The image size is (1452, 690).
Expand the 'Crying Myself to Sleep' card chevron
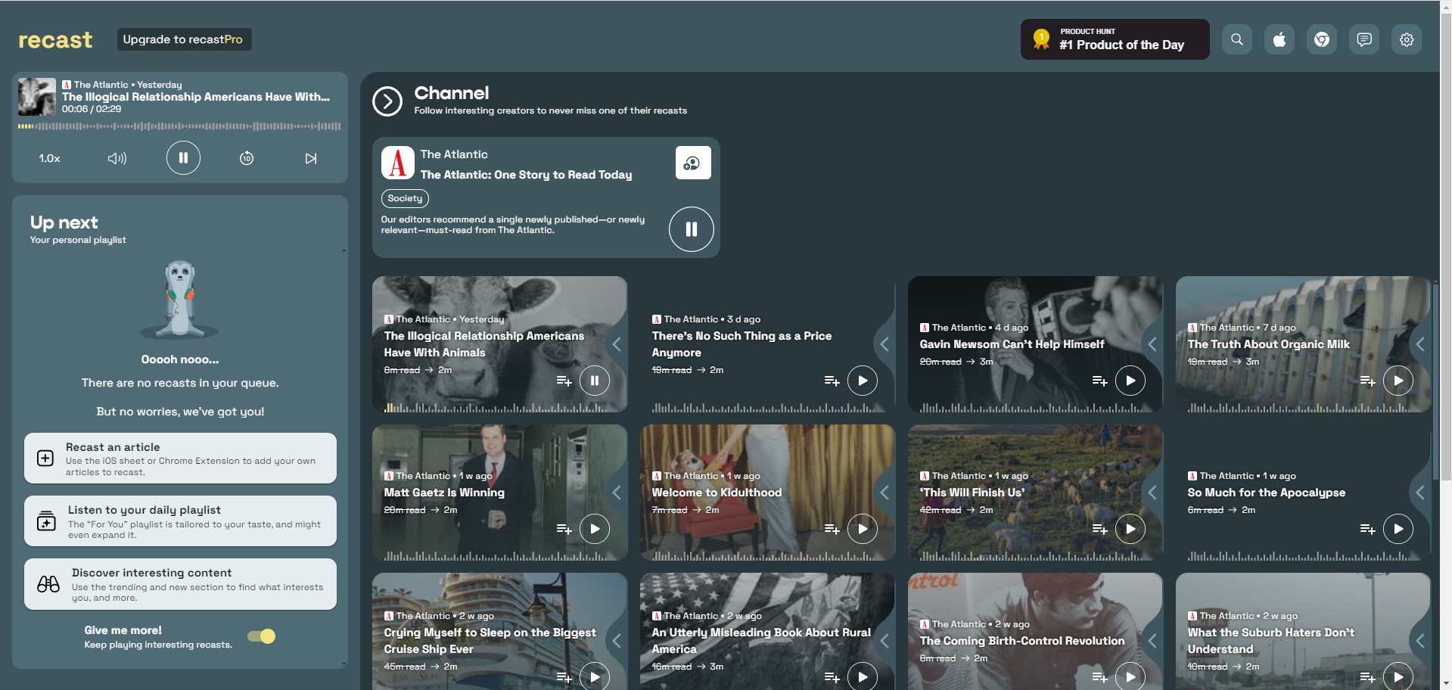(x=617, y=641)
